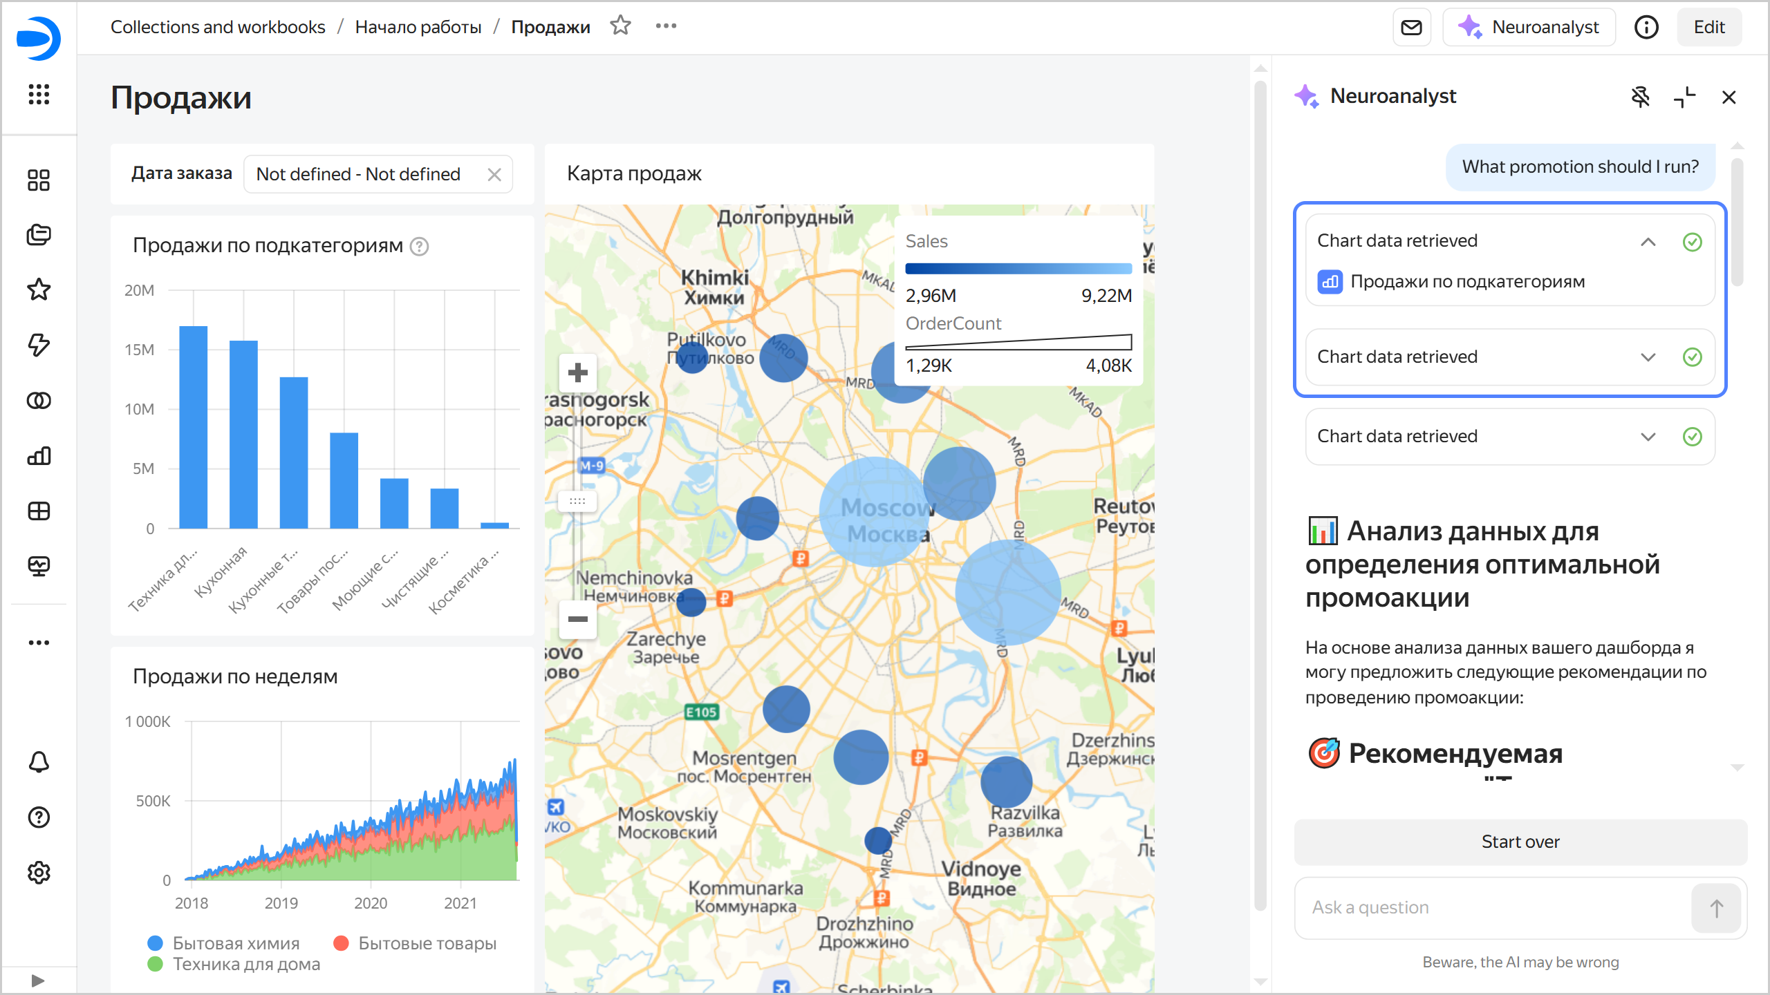Click the OrderCount size legend bar
The image size is (1770, 995).
[x=1018, y=342]
